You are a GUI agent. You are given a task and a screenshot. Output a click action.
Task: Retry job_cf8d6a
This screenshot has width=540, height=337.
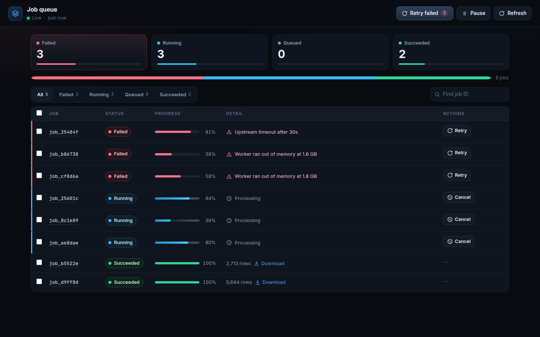457,175
